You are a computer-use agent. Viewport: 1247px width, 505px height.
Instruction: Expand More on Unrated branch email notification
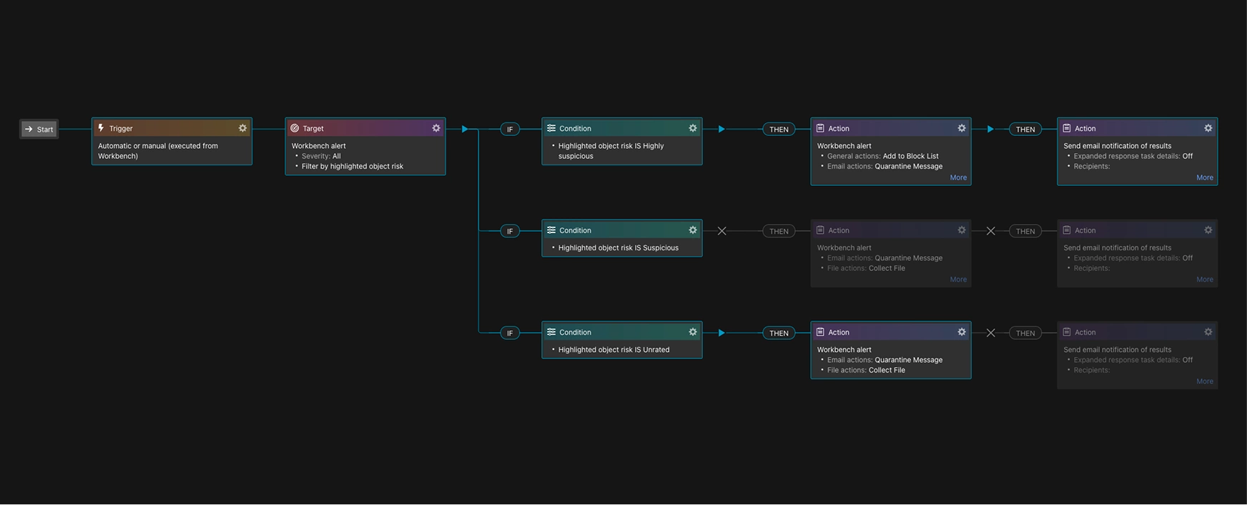(1204, 381)
